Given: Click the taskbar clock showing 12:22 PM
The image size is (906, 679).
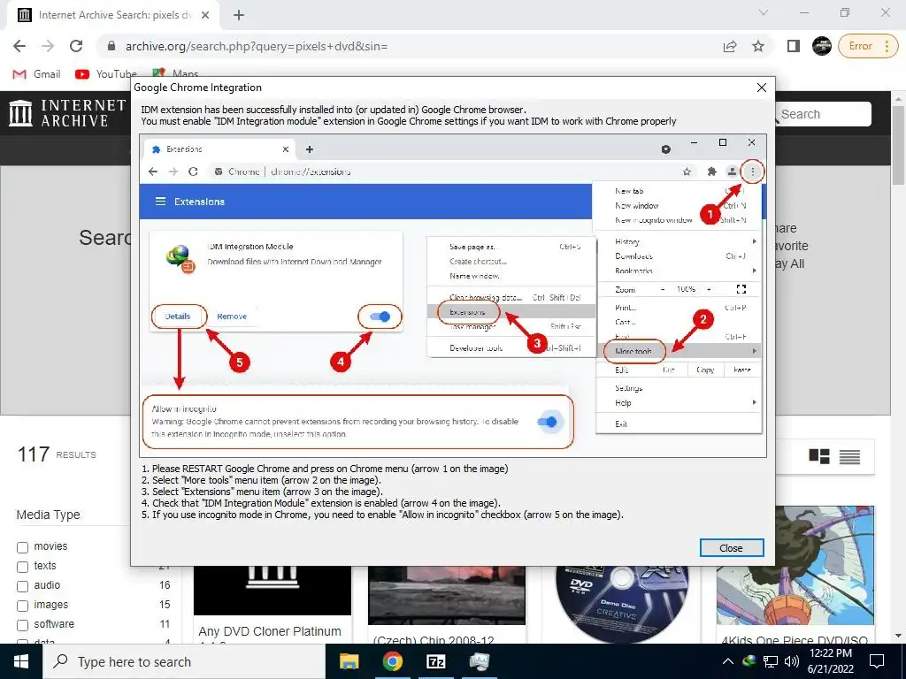Looking at the screenshot, I should click(831, 661).
